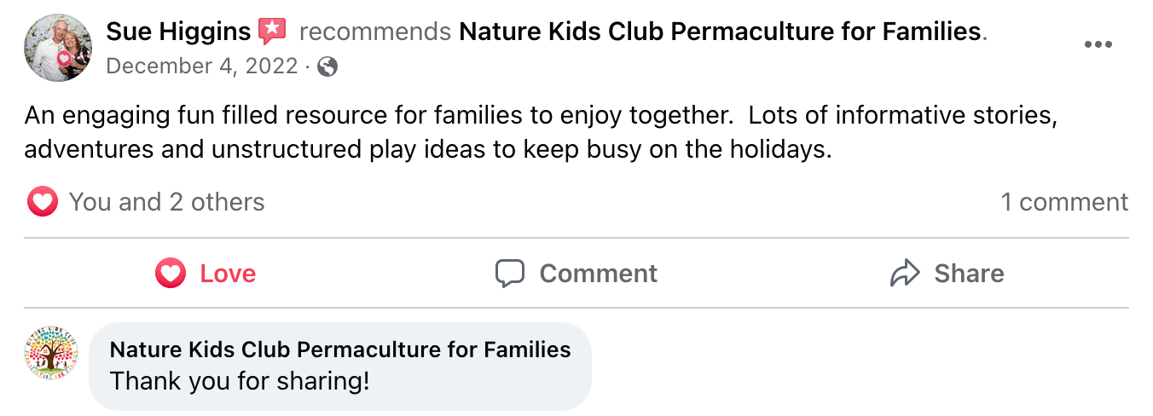
Task: Open Sue Higgins' profile name link
Action: coord(178,32)
